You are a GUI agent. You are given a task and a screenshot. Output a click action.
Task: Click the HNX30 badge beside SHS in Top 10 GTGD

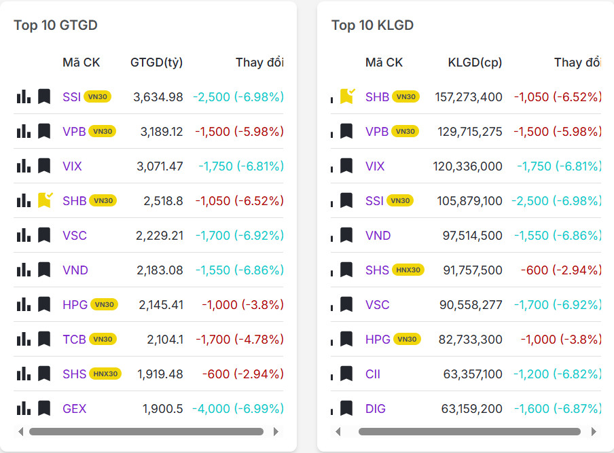pyautogui.click(x=105, y=374)
